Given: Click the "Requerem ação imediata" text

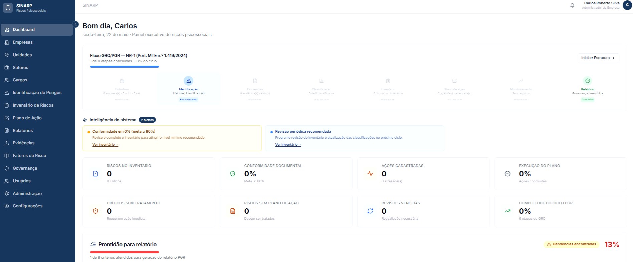Looking at the screenshot, I should 126,219.
